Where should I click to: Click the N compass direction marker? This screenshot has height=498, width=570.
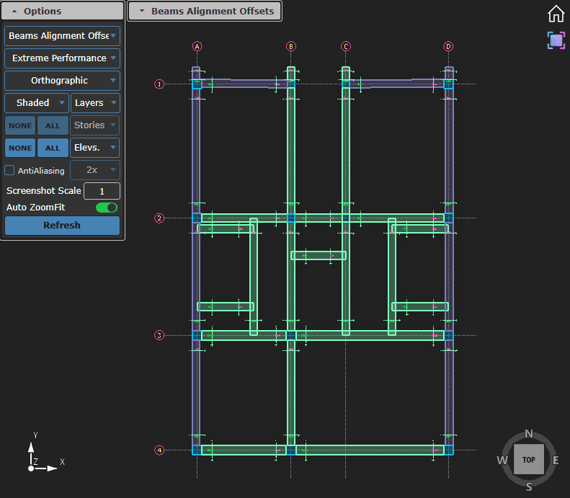point(528,434)
